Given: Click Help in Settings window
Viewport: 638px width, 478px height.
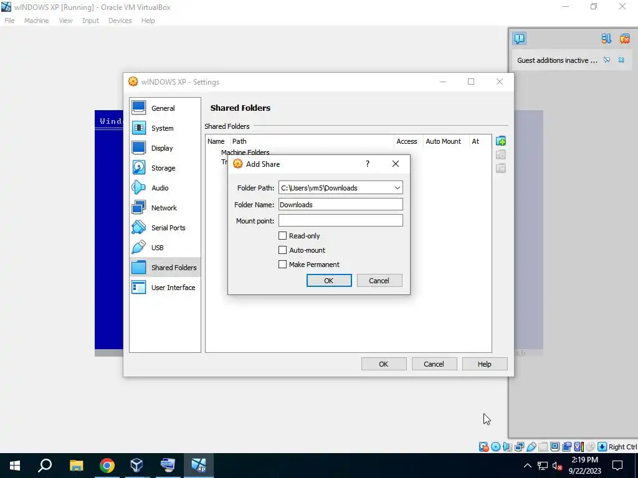Looking at the screenshot, I should tap(485, 364).
